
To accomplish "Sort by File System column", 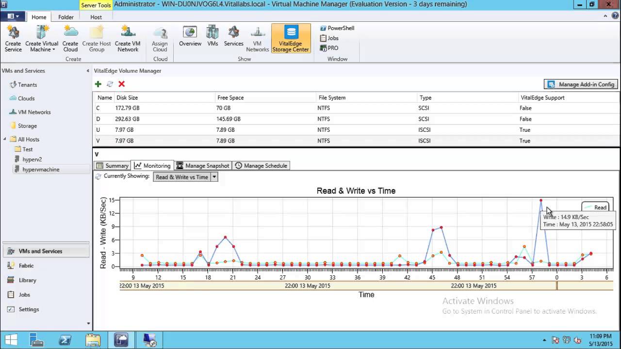I will (367, 97).
